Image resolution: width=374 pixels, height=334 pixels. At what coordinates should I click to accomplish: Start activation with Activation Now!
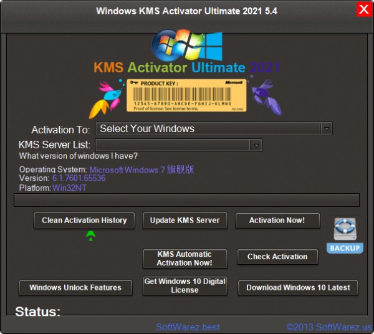(277, 221)
